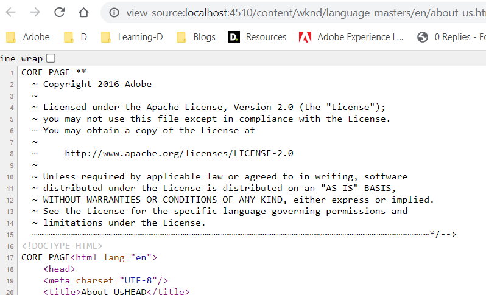Open the Adobe Experience League bookmark

click(x=351, y=37)
